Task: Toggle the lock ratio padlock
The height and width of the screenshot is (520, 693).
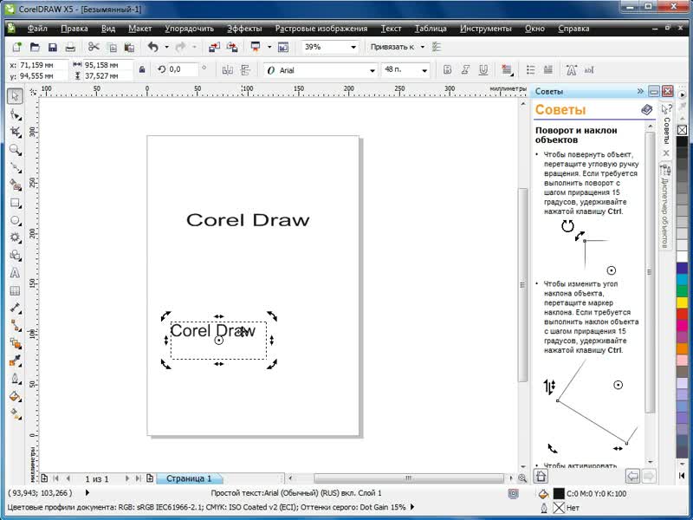Action: tap(142, 70)
